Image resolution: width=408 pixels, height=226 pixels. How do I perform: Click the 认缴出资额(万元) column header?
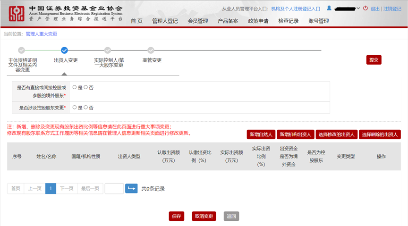[169, 156]
